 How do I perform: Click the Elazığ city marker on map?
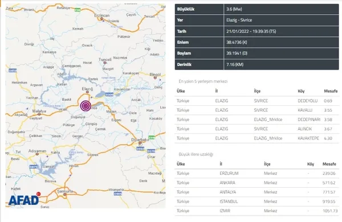coord(87,92)
